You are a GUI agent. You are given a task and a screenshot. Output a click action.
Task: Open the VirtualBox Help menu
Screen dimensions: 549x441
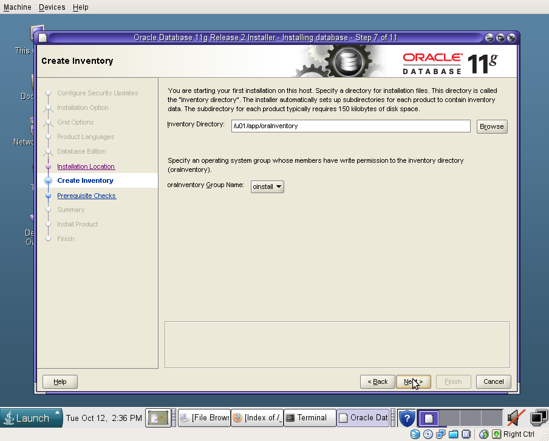coord(80,7)
